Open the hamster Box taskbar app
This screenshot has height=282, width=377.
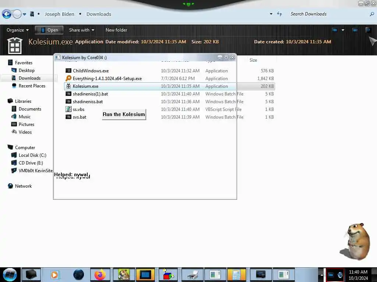coord(124,275)
